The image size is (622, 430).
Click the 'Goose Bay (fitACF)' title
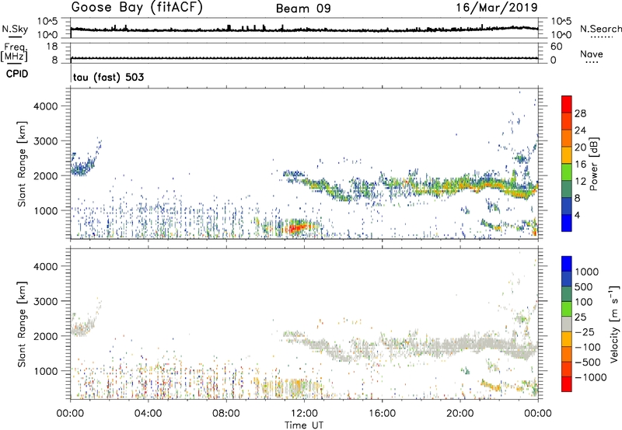click(x=137, y=8)
